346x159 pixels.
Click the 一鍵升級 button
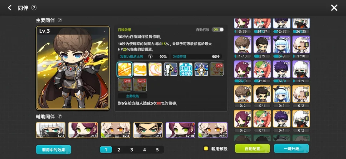coord(291,148)
